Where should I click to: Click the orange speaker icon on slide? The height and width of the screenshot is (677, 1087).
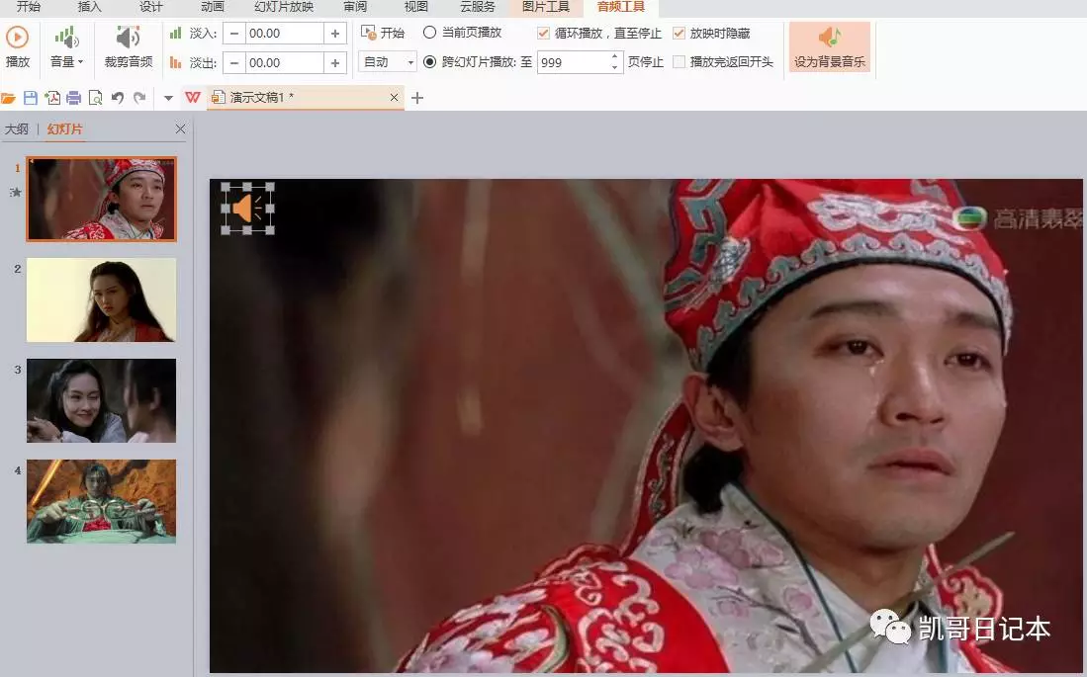tap(247, 208)
